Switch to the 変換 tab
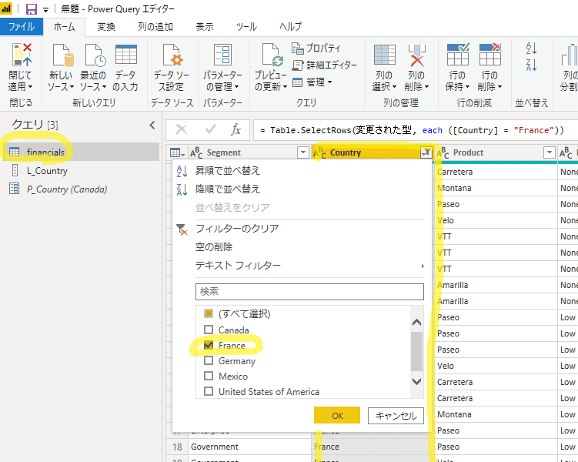This screenshot has height=462, width=578. tap(106, 26)
